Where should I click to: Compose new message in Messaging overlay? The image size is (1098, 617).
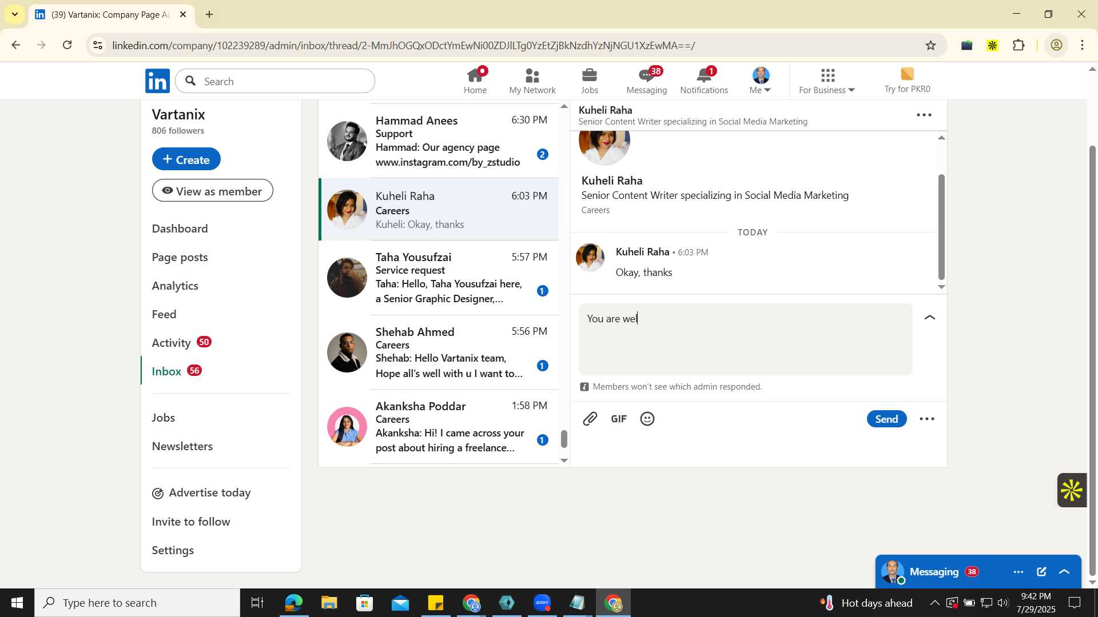tap(1041, 572)
